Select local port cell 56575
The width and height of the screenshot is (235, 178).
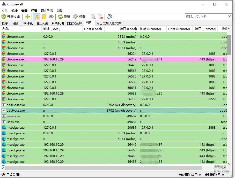click(x=132, y=76)
